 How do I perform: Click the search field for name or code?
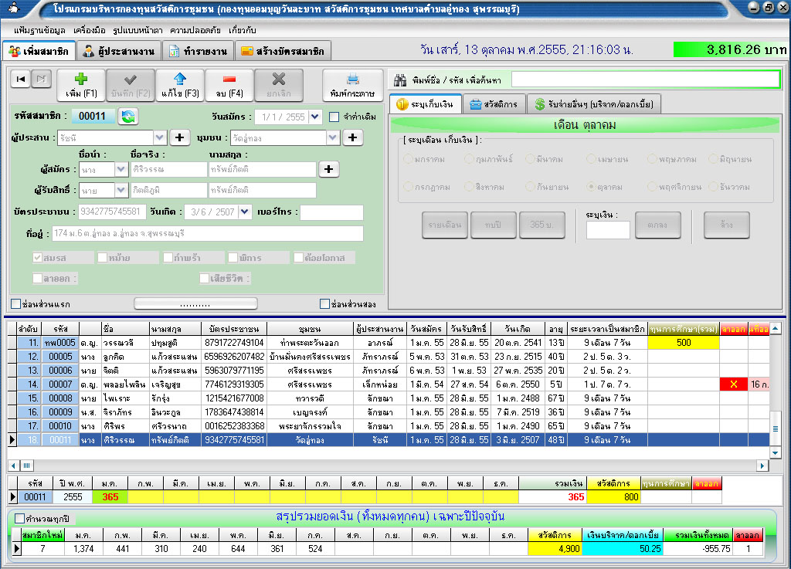tap(645, 80)
